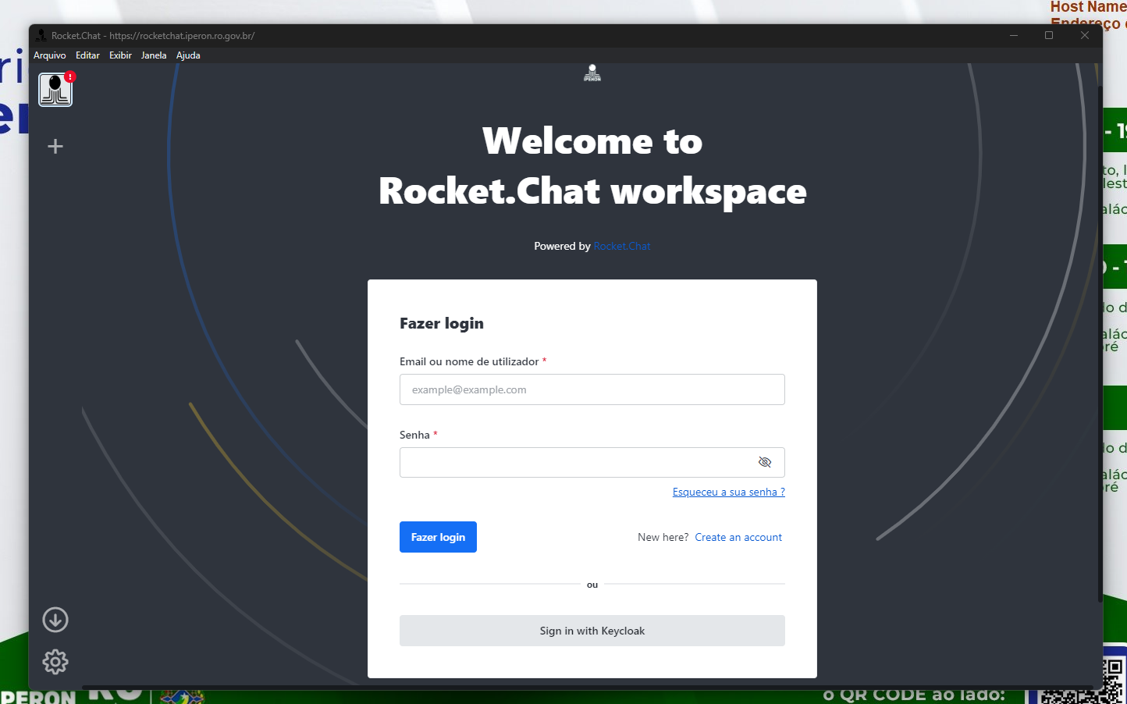Click the Rocket.Chat title bar app icon
The image size is (1127, 704).
[x=41, y=35]
